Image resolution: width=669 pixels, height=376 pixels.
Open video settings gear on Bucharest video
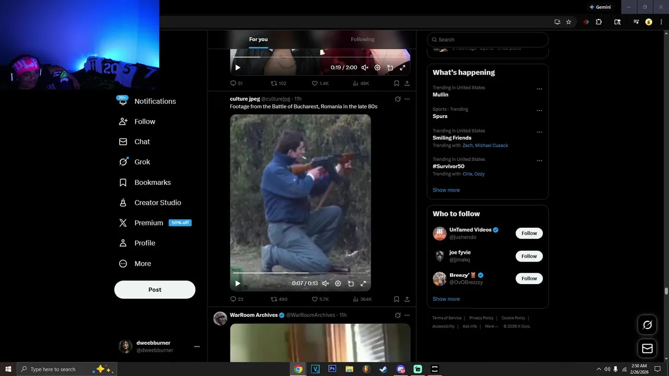338,284
